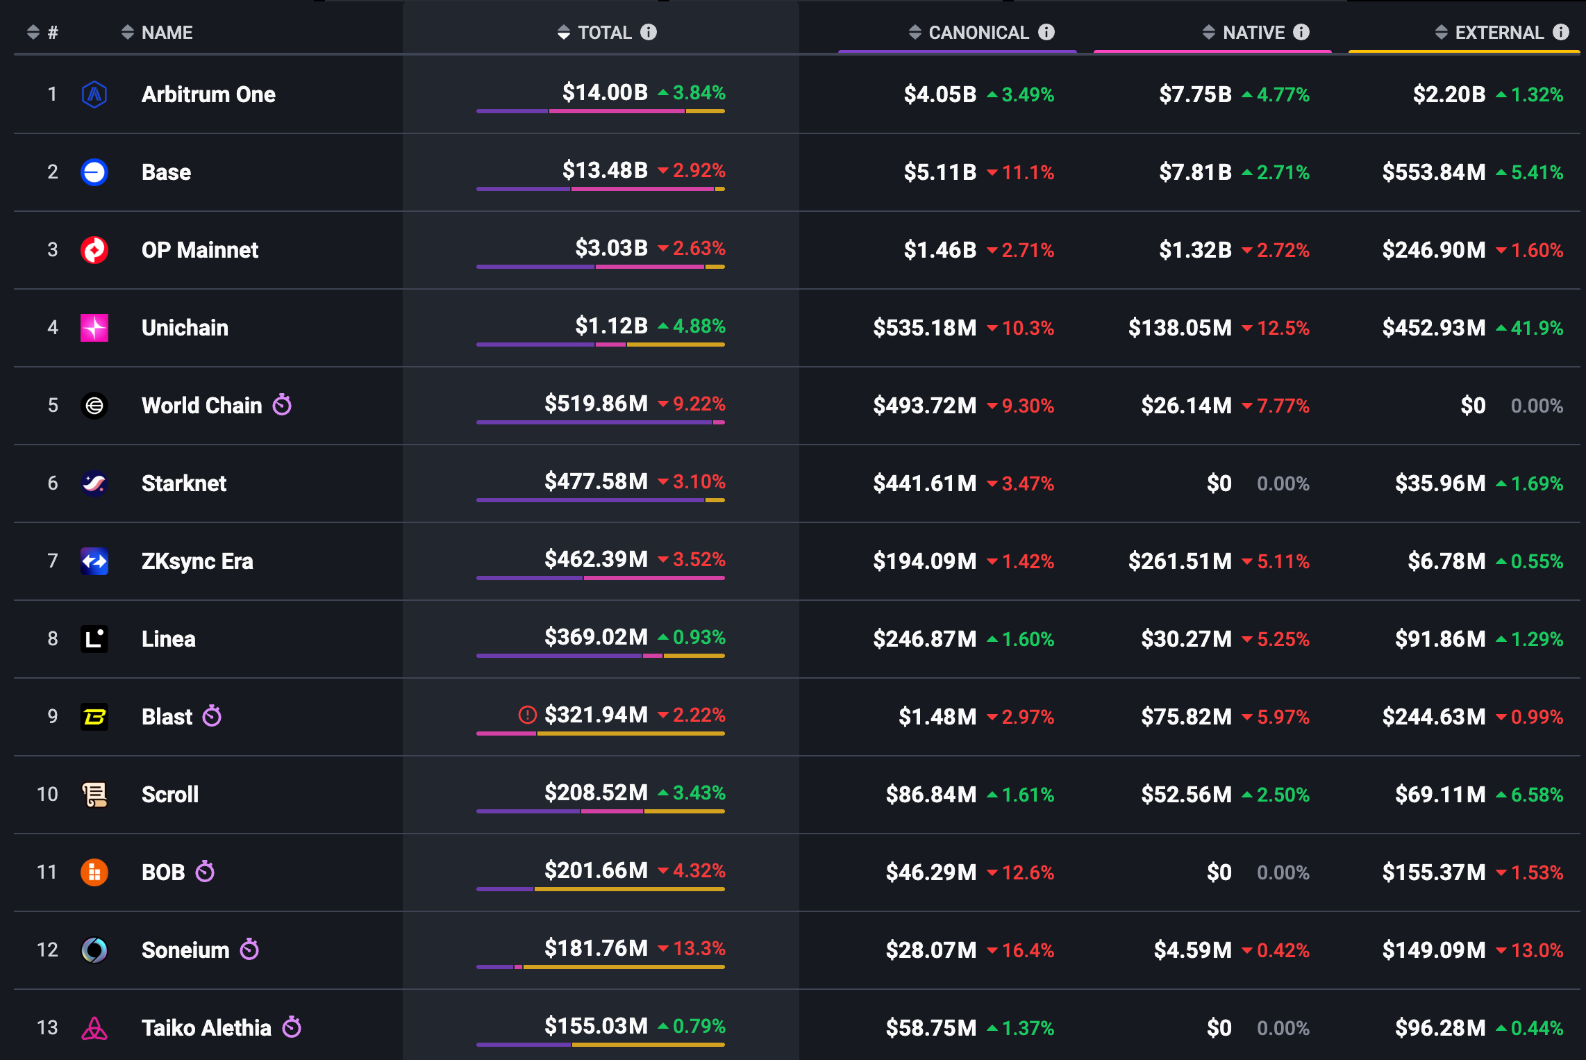
Task: Click the Starknet logo icon
Action: click(94, 483)
